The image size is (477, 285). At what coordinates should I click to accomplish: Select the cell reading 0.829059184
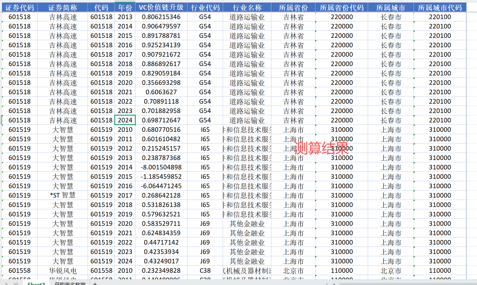(x=161, y=73)
